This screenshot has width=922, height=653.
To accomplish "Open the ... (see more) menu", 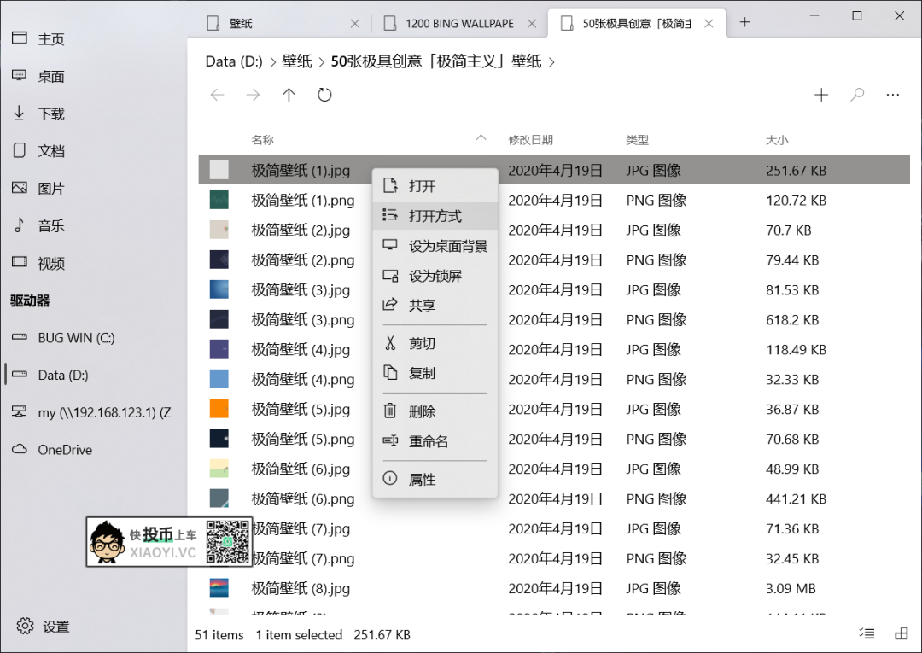I will 893,95.
